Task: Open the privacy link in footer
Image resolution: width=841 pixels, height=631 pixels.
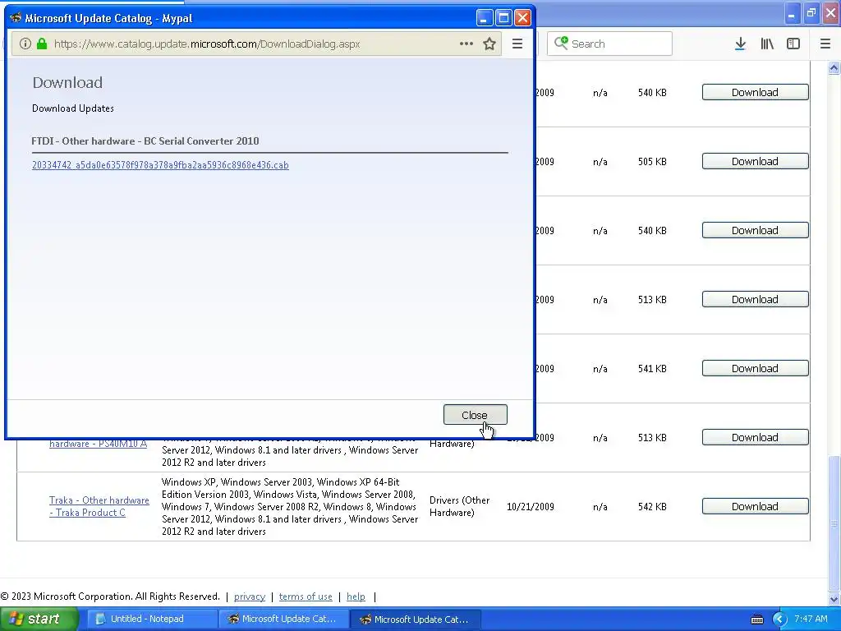Action: tap(250, 596)
